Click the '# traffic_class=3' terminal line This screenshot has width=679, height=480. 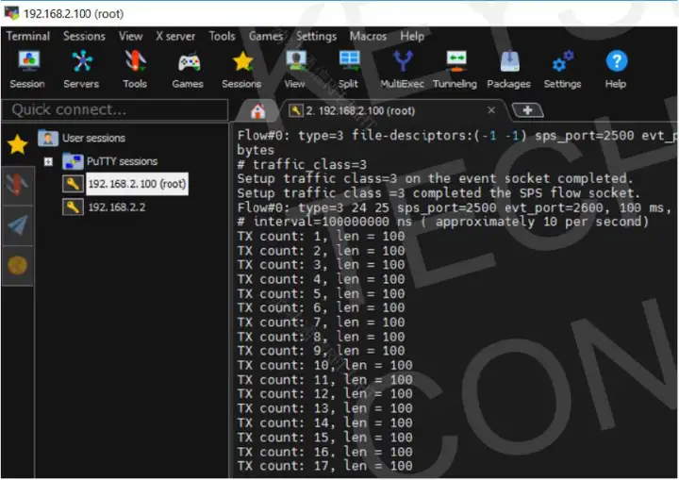(x=302, y=165)
